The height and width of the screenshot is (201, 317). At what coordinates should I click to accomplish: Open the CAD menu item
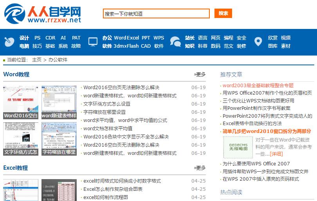pos(146,46)
